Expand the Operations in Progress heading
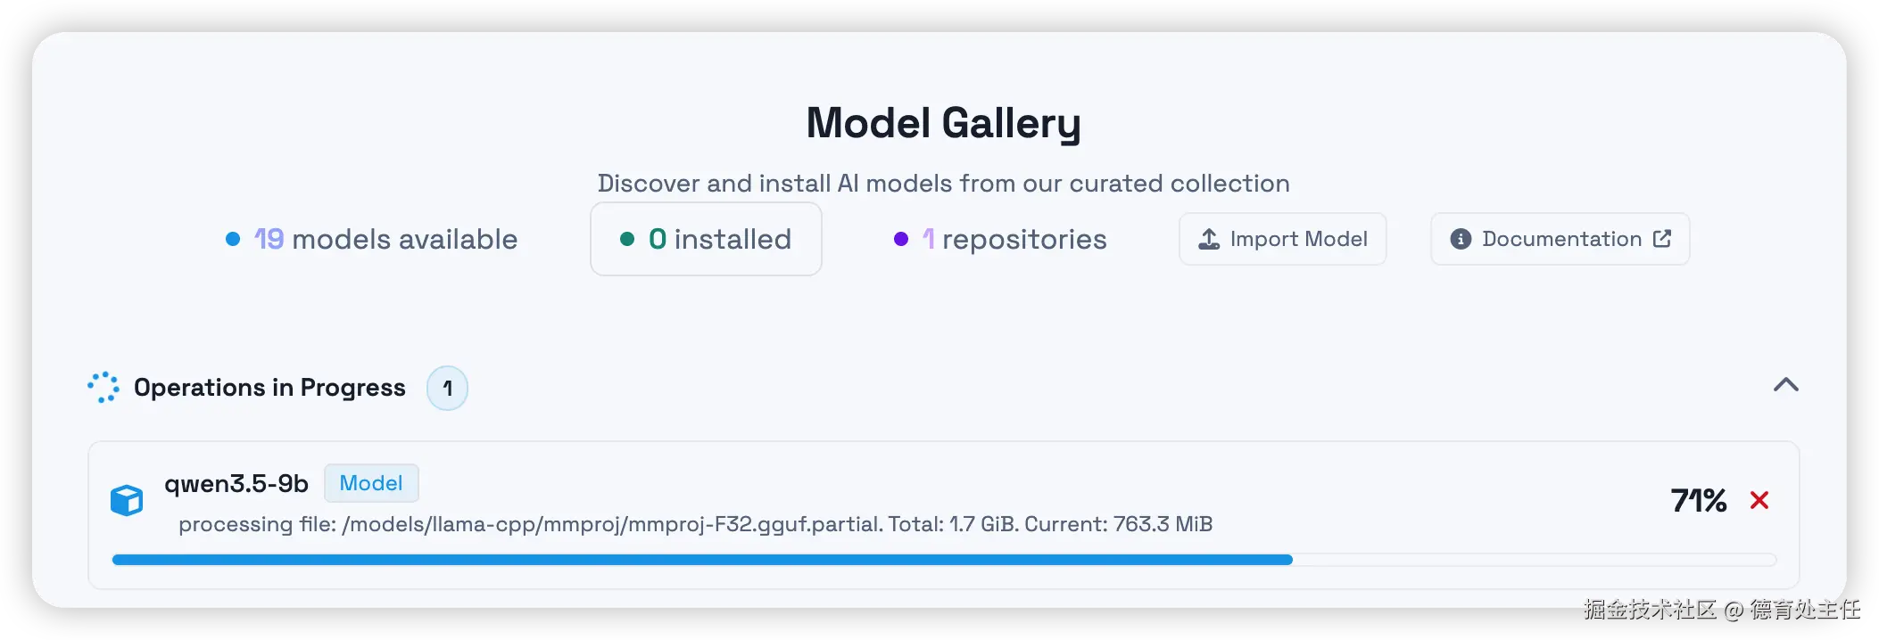1879x640 pixels. (269, 388)
